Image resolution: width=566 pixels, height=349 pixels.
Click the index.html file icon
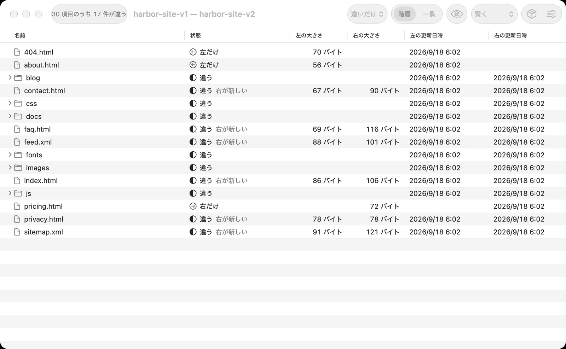click(x=17, y=181)
